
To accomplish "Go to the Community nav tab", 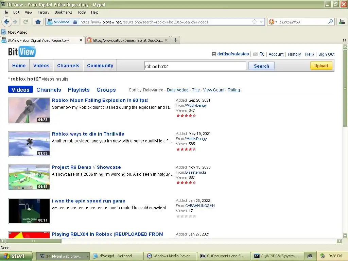I will 100,66.
